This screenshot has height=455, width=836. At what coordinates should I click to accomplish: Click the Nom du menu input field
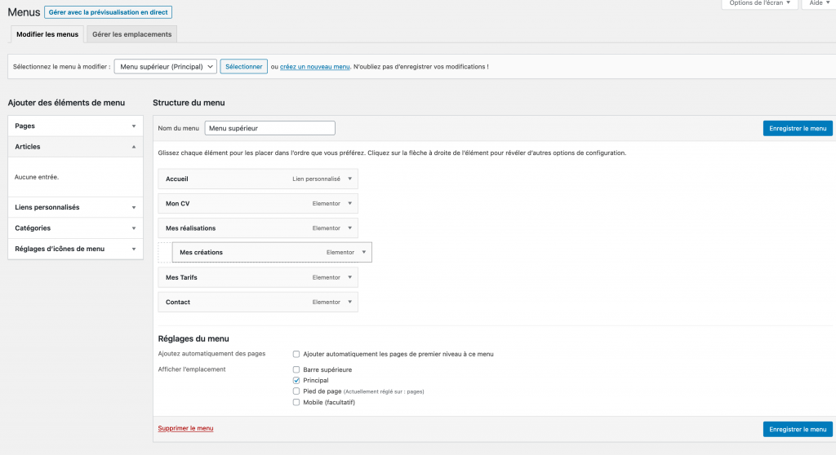coord(269,128)
